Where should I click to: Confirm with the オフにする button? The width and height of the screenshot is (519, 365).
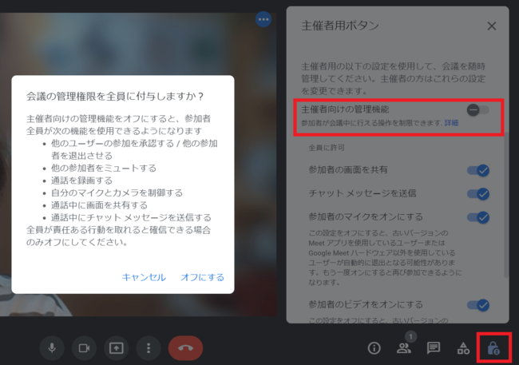[x=202, y=277]
